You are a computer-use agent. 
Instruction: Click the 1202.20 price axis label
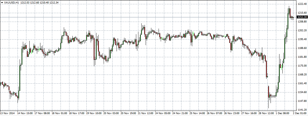[302, 30]
